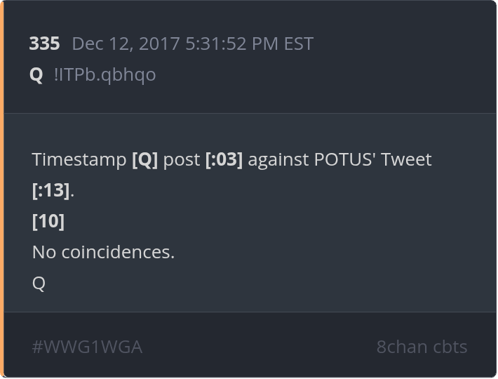Click the Dec 12, 2017 timestamp

click(x=126, y=44)
